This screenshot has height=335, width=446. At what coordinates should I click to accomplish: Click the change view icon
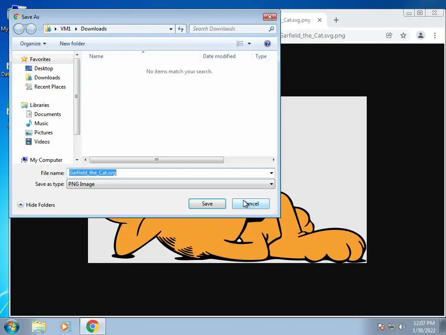pyautogui.click(x=240, y=44)
